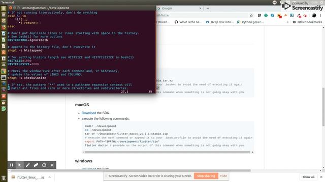This screenshot has width=325, height=182.
Task: Click 'HISTFILESIZE=2000' line in terminal
Action: pos(23,64)
